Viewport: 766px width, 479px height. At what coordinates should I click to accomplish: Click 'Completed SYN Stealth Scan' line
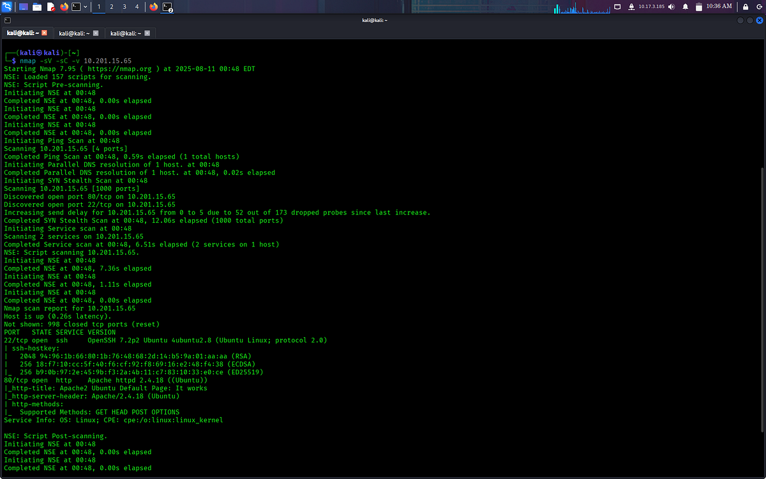[144, 220]
